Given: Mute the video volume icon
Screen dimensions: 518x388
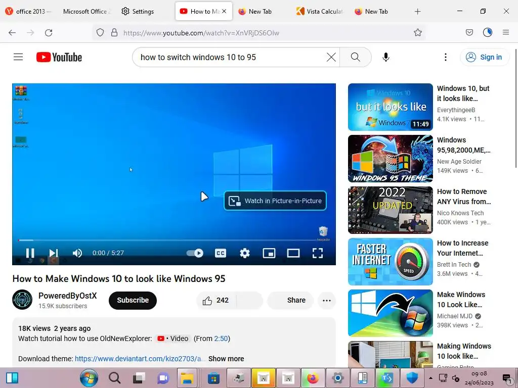Looking at the screenshot, I should [x=77, y=253].
